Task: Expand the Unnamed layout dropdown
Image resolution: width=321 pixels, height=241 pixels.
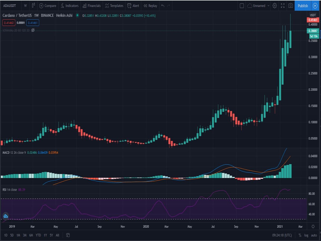Action: click(258, 5)
